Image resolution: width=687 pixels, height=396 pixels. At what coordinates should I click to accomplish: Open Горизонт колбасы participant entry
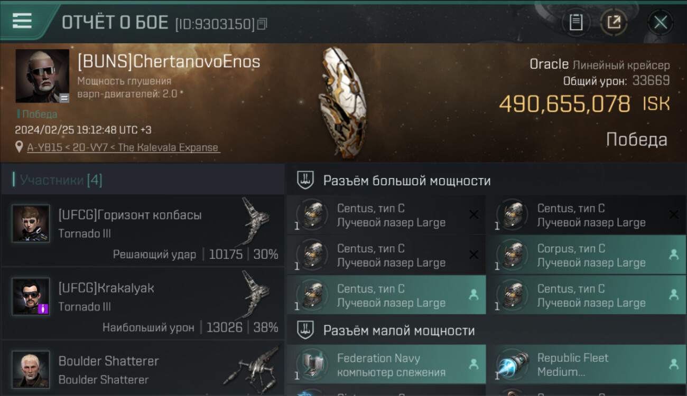[143, 231]
